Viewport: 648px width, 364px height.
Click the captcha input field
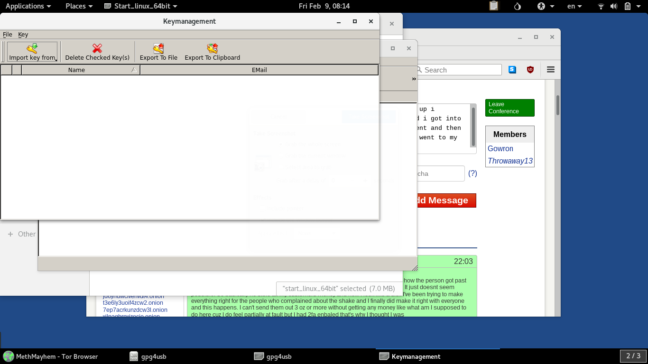click(441, 173)
